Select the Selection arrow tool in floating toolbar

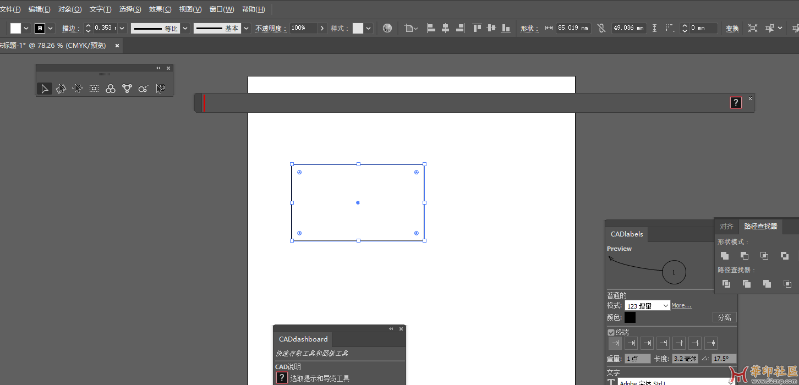click(45, 89)
